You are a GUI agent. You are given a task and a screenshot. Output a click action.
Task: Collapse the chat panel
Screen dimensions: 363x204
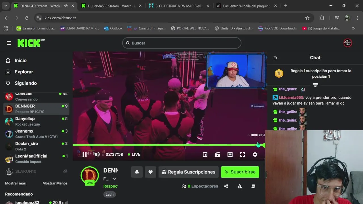275,58
